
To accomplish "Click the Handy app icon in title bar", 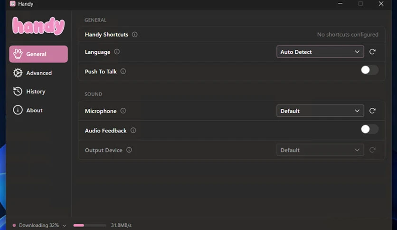I will tap(12, 3).
